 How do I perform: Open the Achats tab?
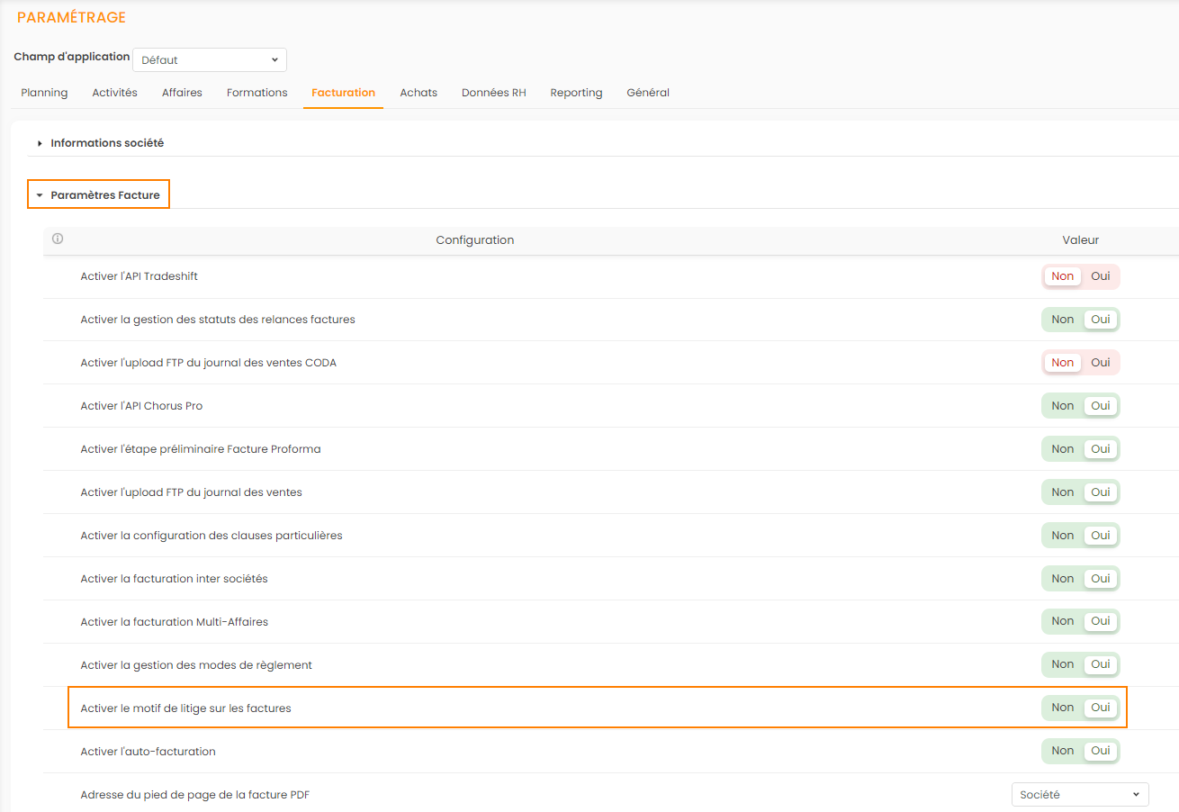tap(418, 93)
